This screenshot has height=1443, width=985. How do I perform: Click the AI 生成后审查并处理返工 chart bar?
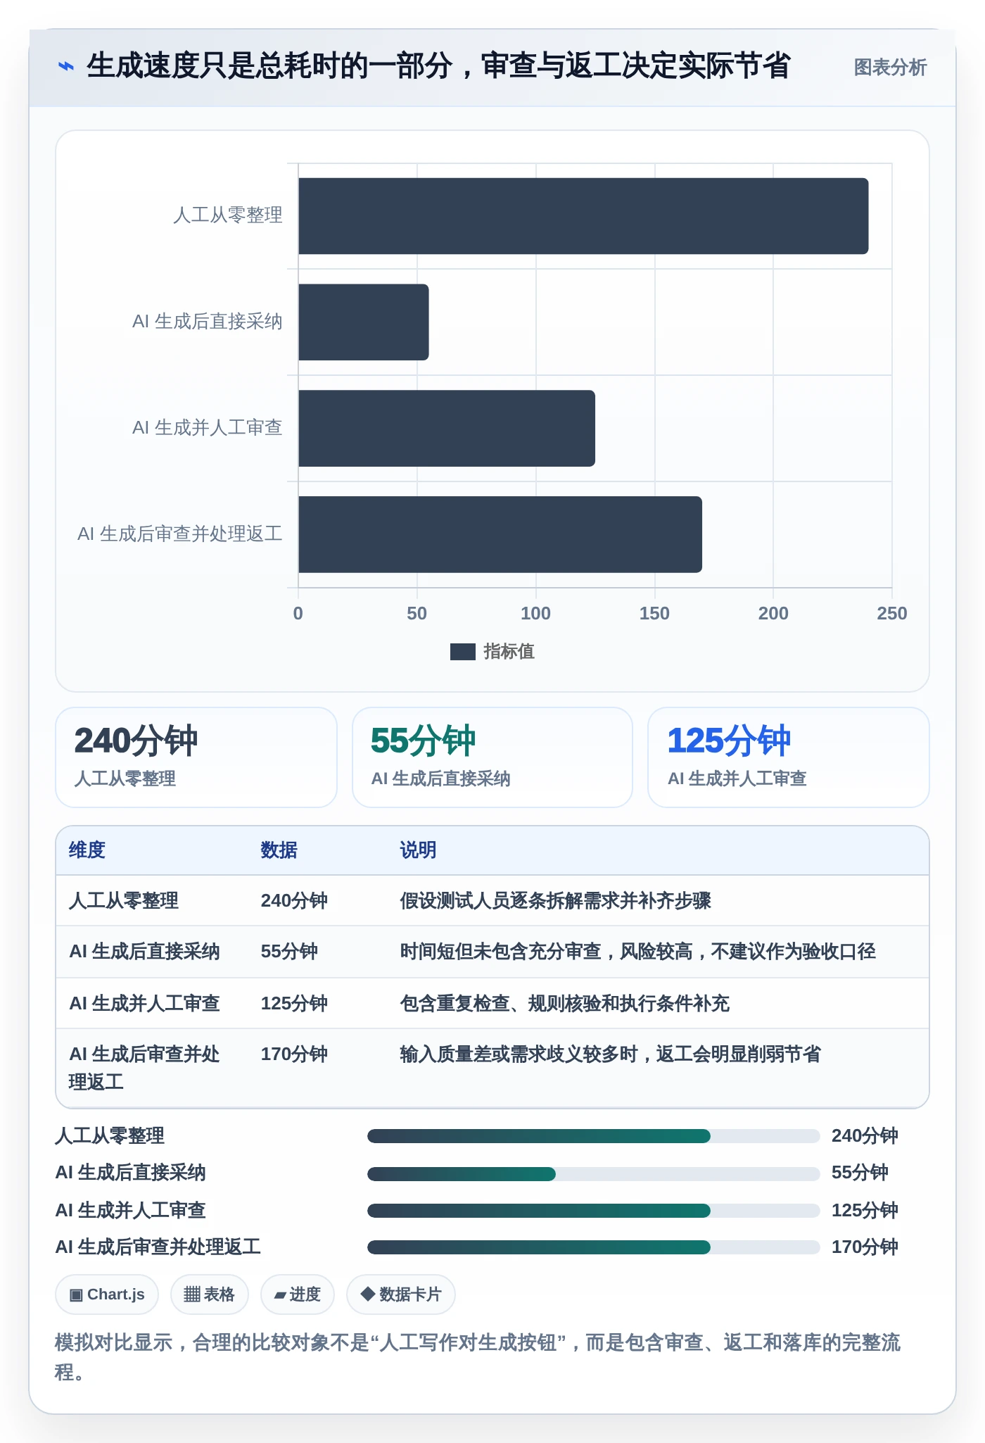tap(500, 535)
